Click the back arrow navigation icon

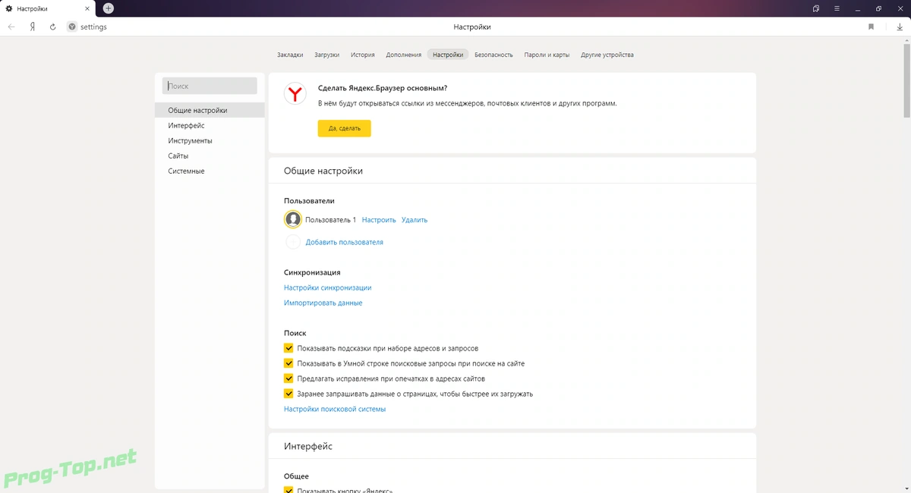(11, 27)
